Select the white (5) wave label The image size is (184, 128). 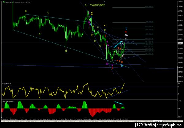click(126, 35)
